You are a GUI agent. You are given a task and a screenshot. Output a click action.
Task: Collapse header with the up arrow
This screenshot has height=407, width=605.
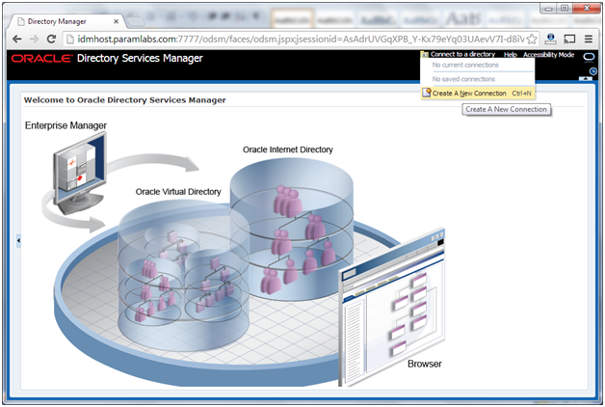[x=586, y=78]
